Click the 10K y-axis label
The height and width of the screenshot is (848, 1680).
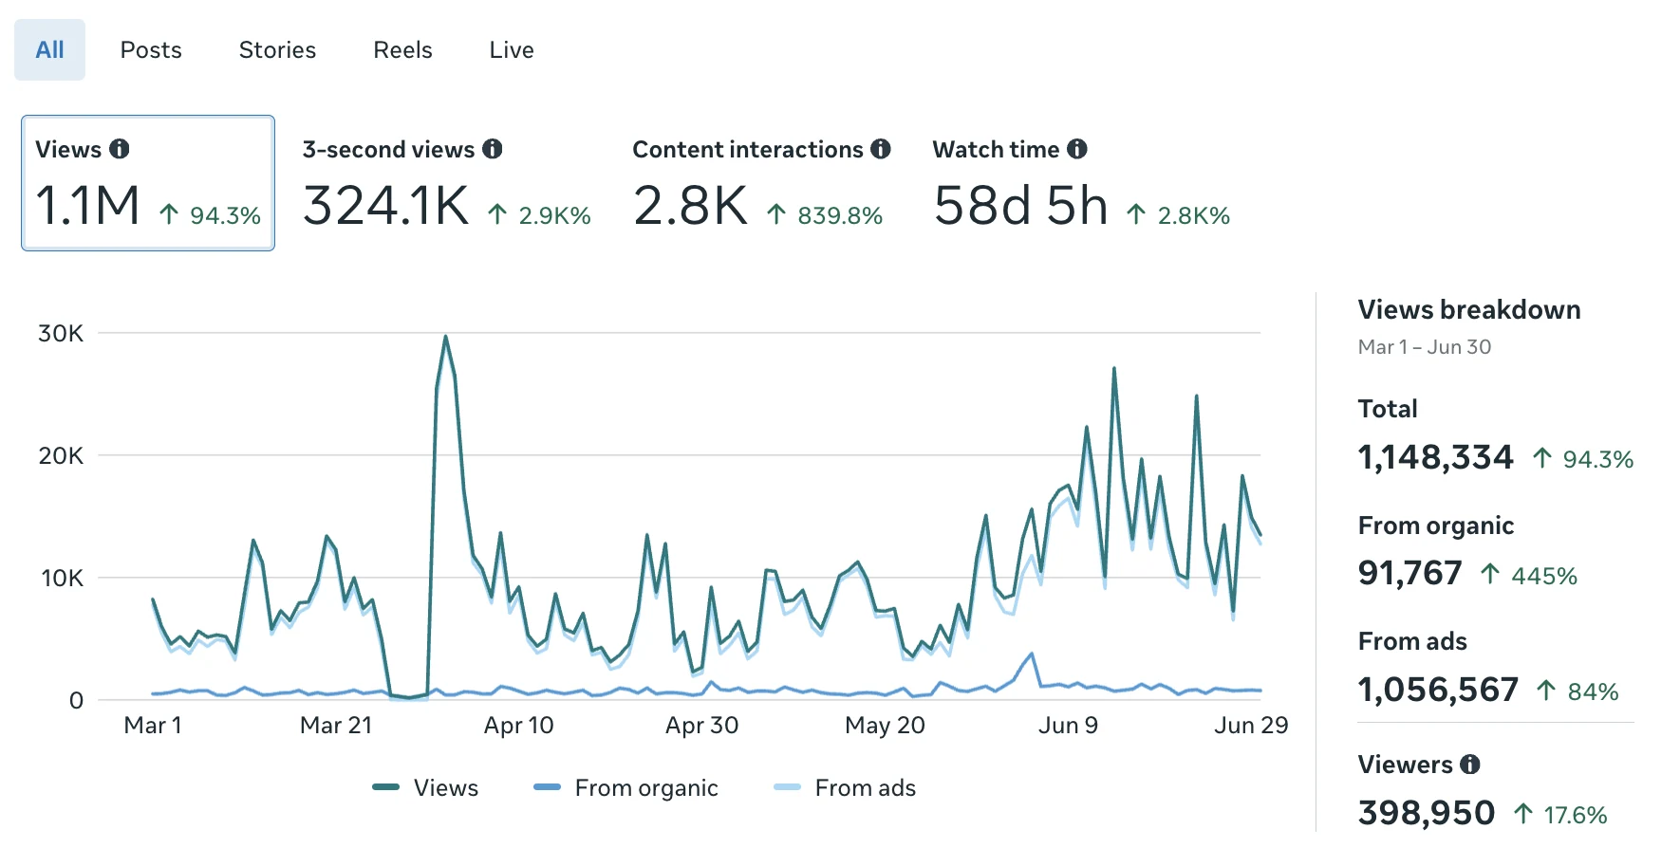tap(62, 578)
